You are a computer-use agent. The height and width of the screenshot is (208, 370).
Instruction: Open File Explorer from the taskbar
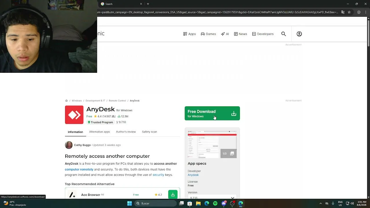pyautogui.click(x=198, y=203)
